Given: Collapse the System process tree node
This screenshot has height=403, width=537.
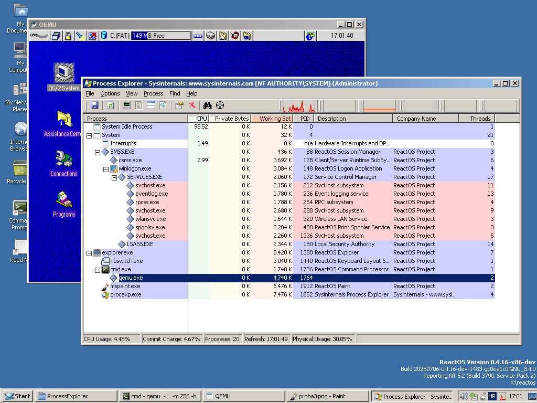Looking at the screenshot, I should pos(89,135).
